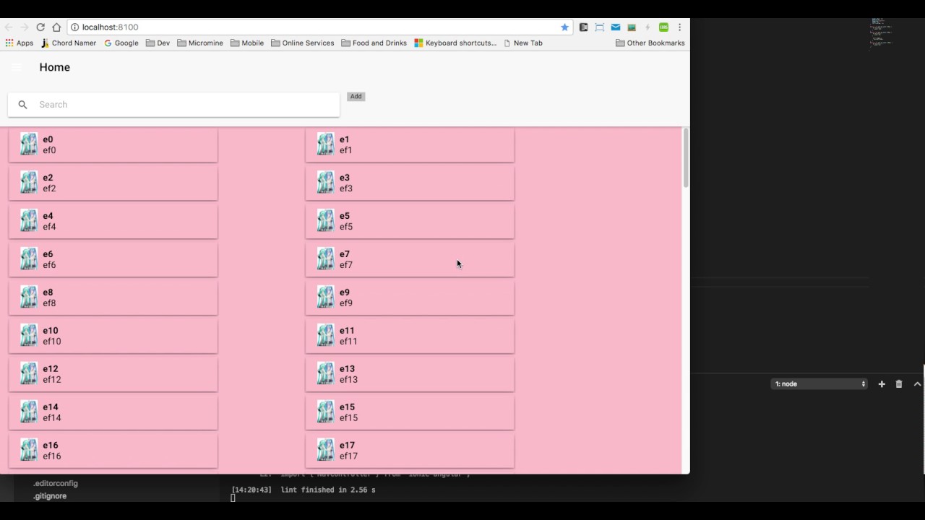Select the e1 avatar thumbnail
Screen dimensions: 925x520
(326, 144)
